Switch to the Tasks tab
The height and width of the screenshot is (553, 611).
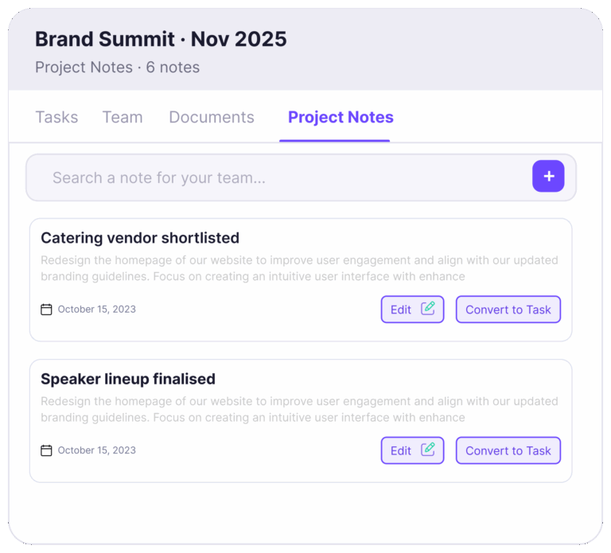(x=56, y=117)
